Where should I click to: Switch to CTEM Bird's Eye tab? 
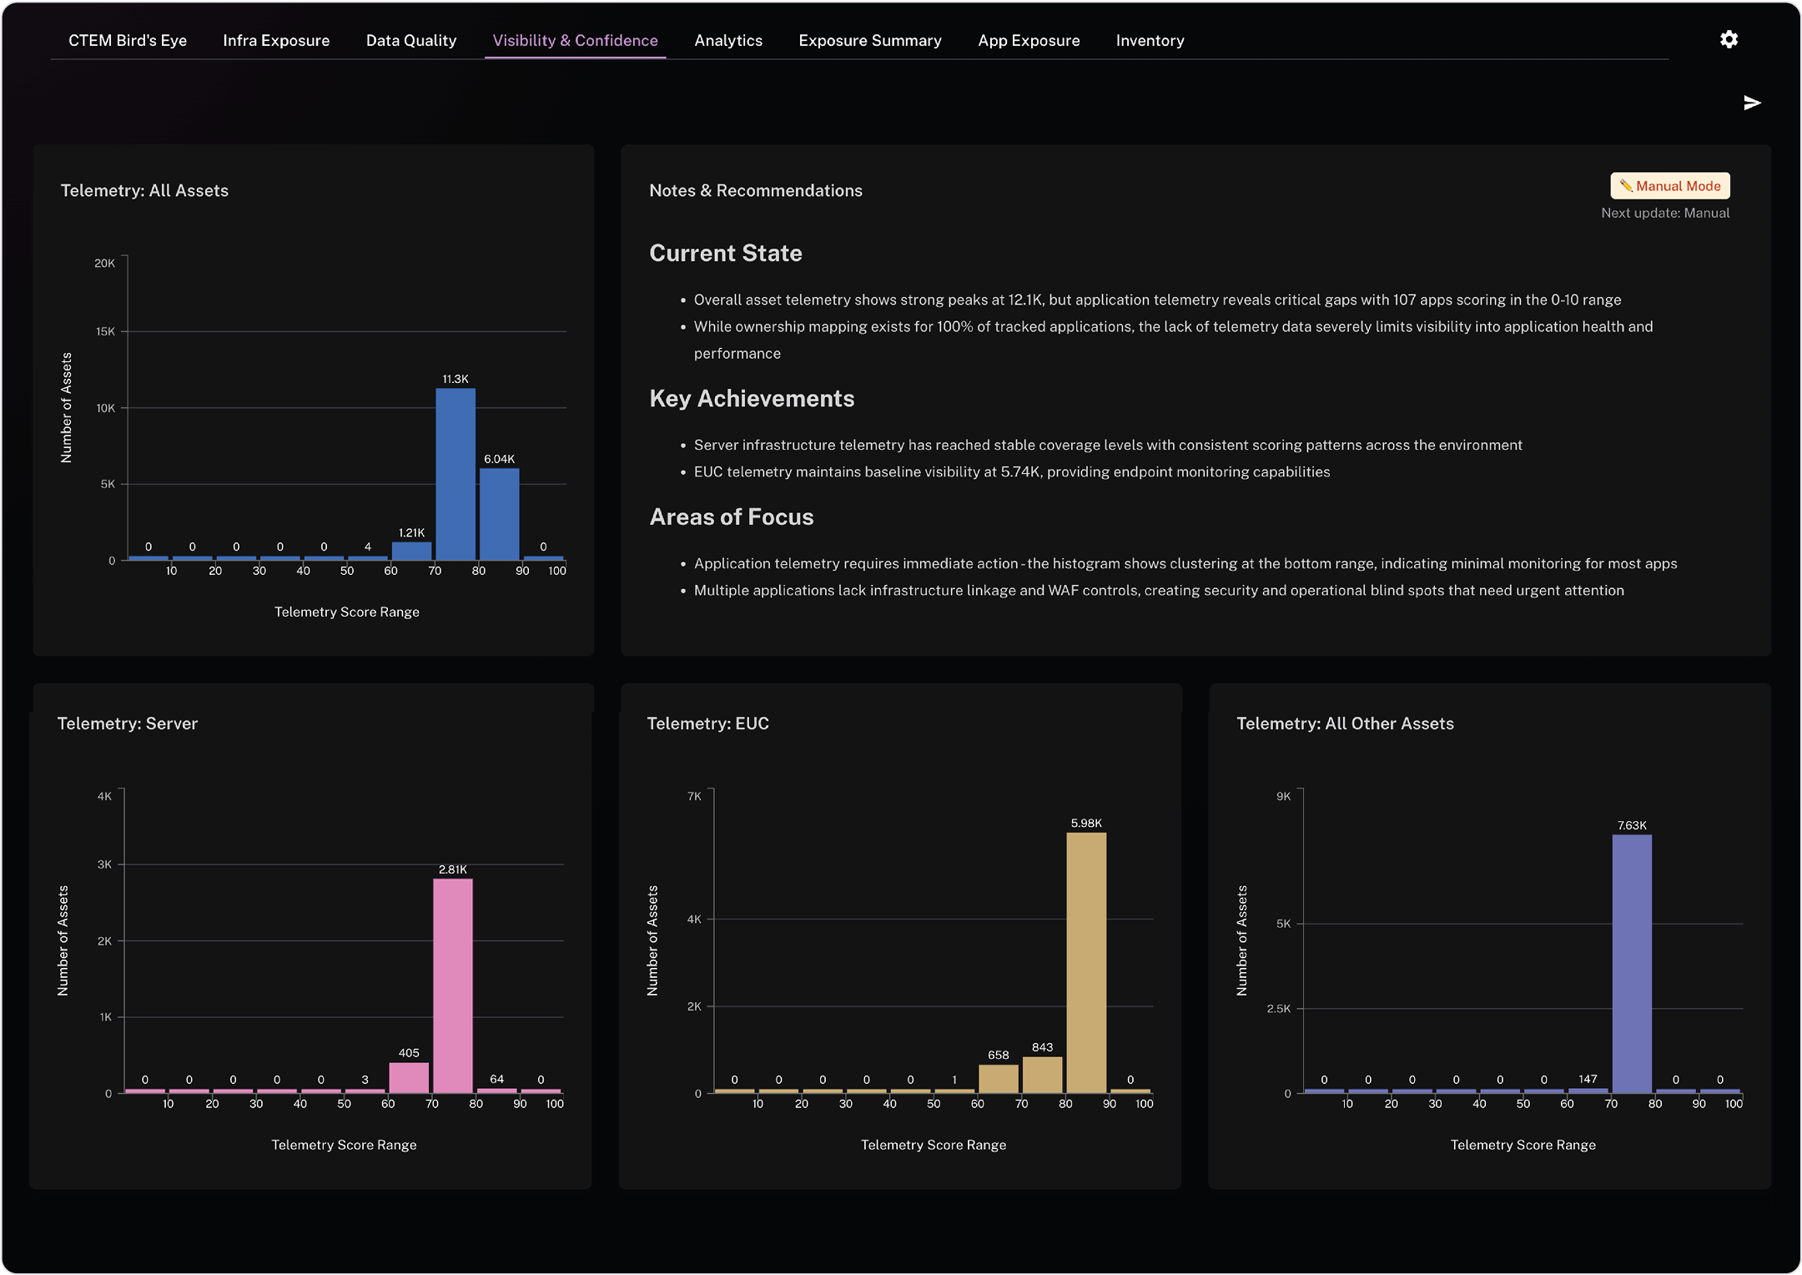(128, 40)
